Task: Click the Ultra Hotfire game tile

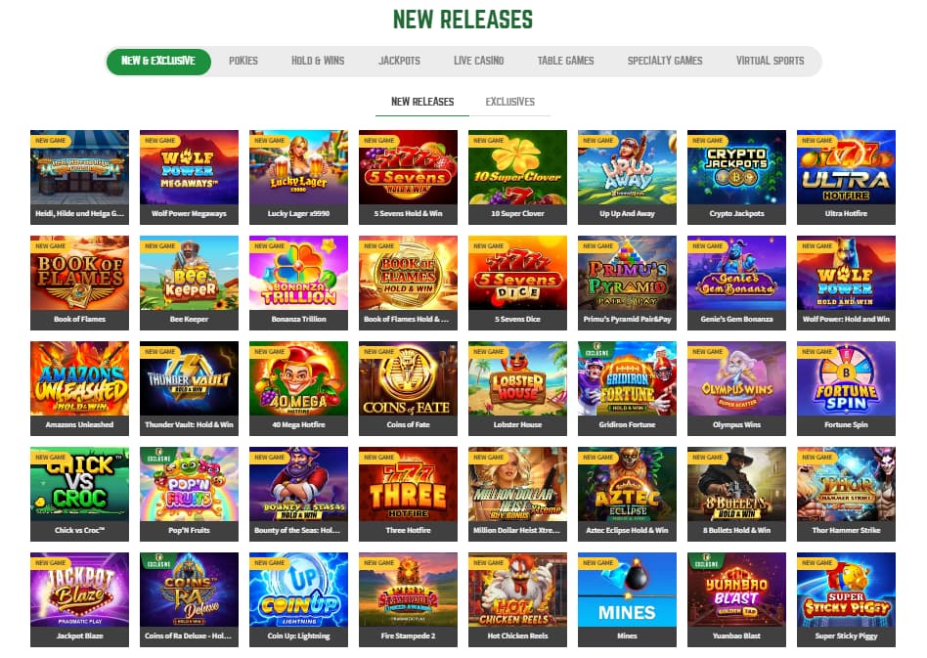Action: pyautogui.click(x=846, y=177)
